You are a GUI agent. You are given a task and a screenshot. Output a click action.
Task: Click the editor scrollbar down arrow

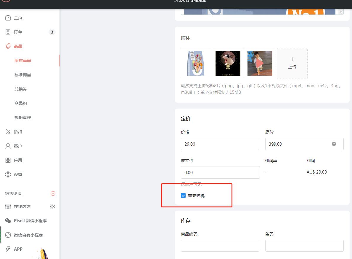341,12
